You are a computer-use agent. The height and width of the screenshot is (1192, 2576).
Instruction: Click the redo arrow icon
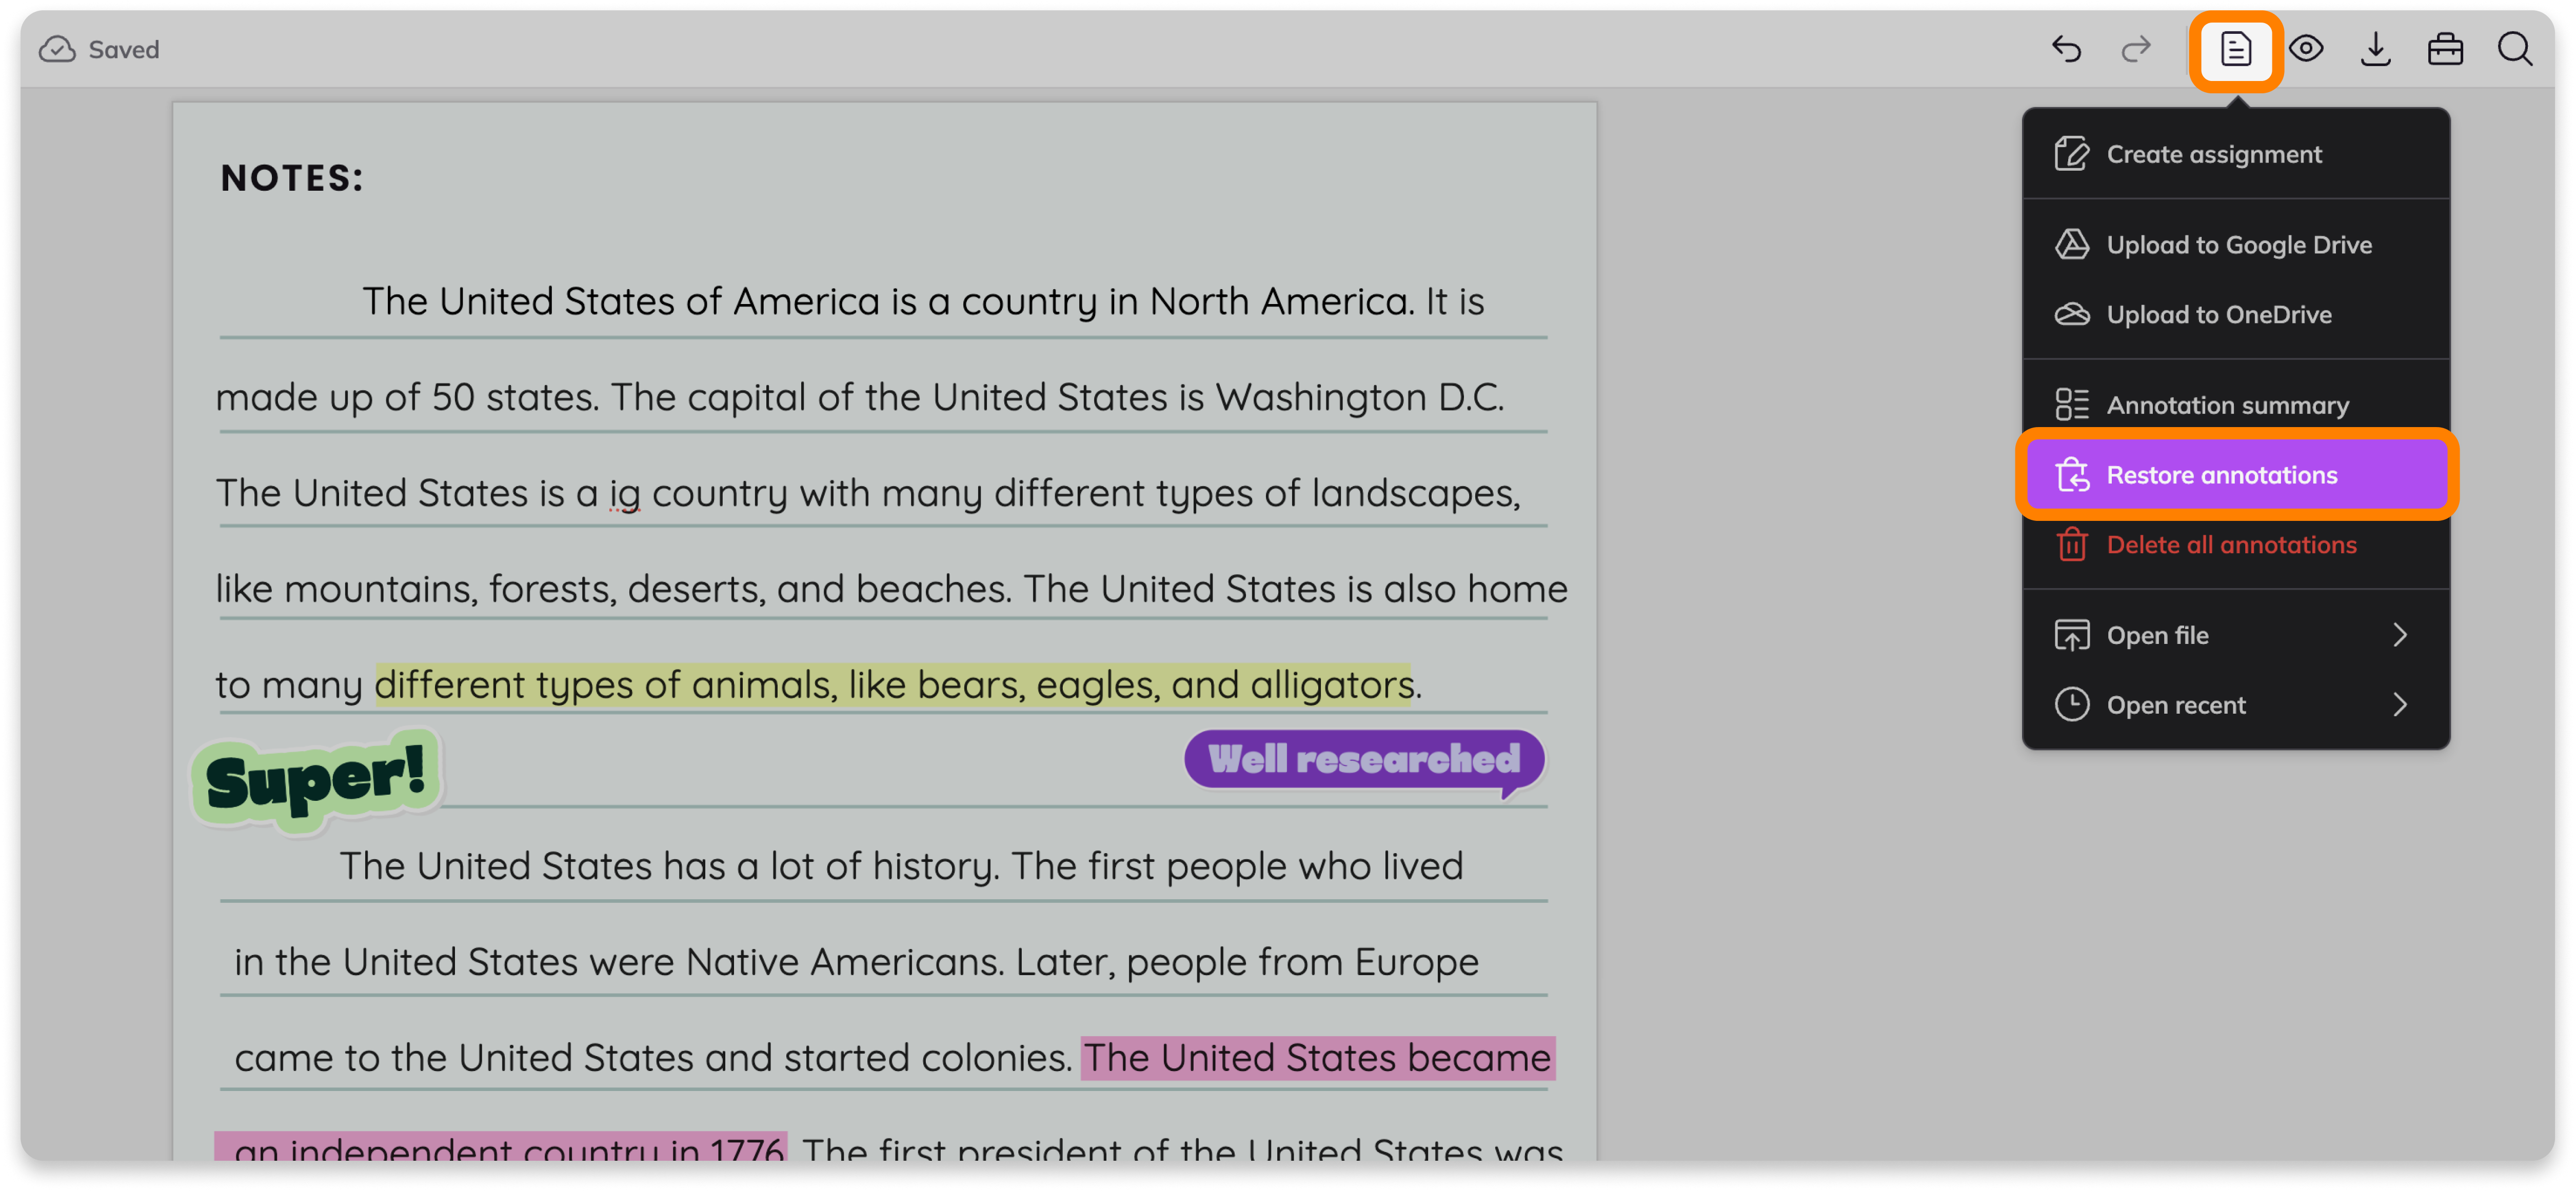[2135, 49]
